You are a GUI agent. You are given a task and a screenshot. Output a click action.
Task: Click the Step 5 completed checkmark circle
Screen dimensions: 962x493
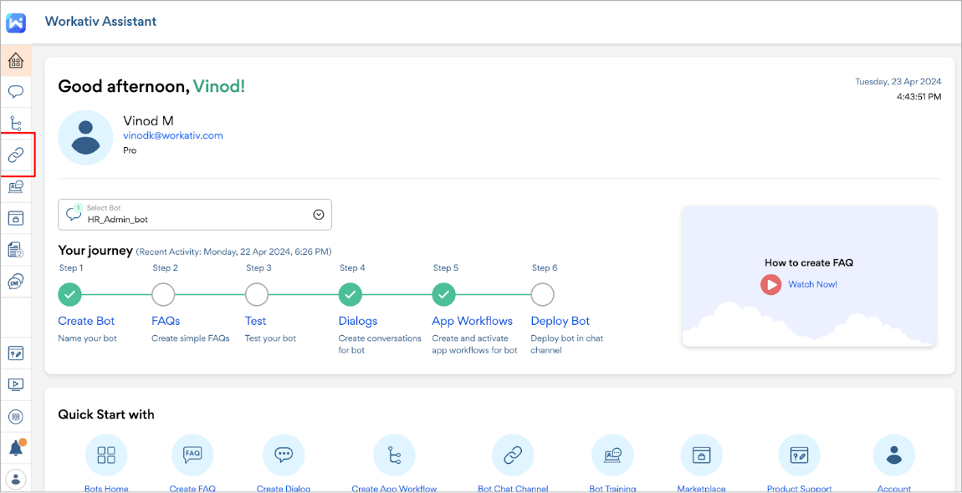point(443,295)
